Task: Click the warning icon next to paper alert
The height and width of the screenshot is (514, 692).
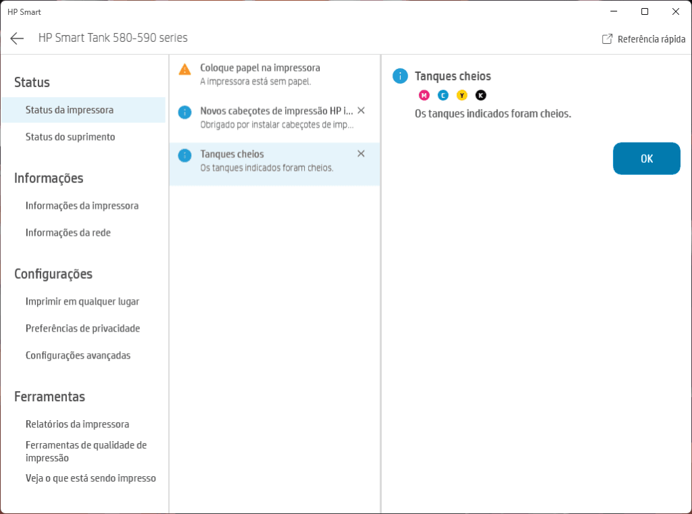Action: coord(183,68)
